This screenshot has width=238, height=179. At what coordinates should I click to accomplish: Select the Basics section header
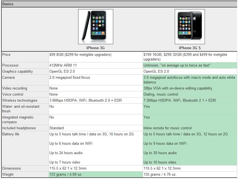(x=8, y=4)
